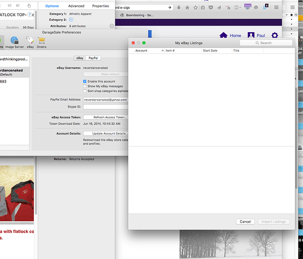303x259 pixels.
Task: Sort listings by the Account column arrow
Action: pyautogui.click(x=163, y=50)
